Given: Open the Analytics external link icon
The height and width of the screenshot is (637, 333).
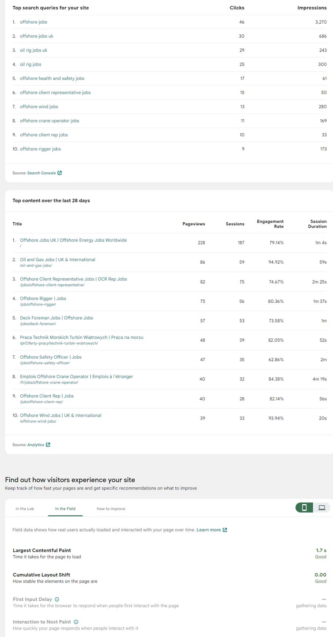Looking at the screenshot, I should (48, 445).
